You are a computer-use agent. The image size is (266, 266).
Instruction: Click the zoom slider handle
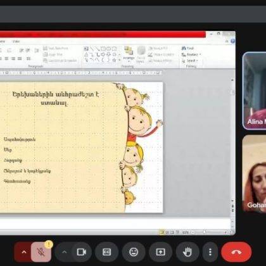tap(205, 232)
